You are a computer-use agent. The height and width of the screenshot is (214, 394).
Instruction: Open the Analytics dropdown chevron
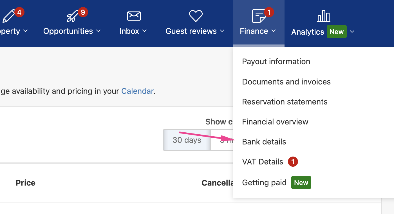point(352,32)
